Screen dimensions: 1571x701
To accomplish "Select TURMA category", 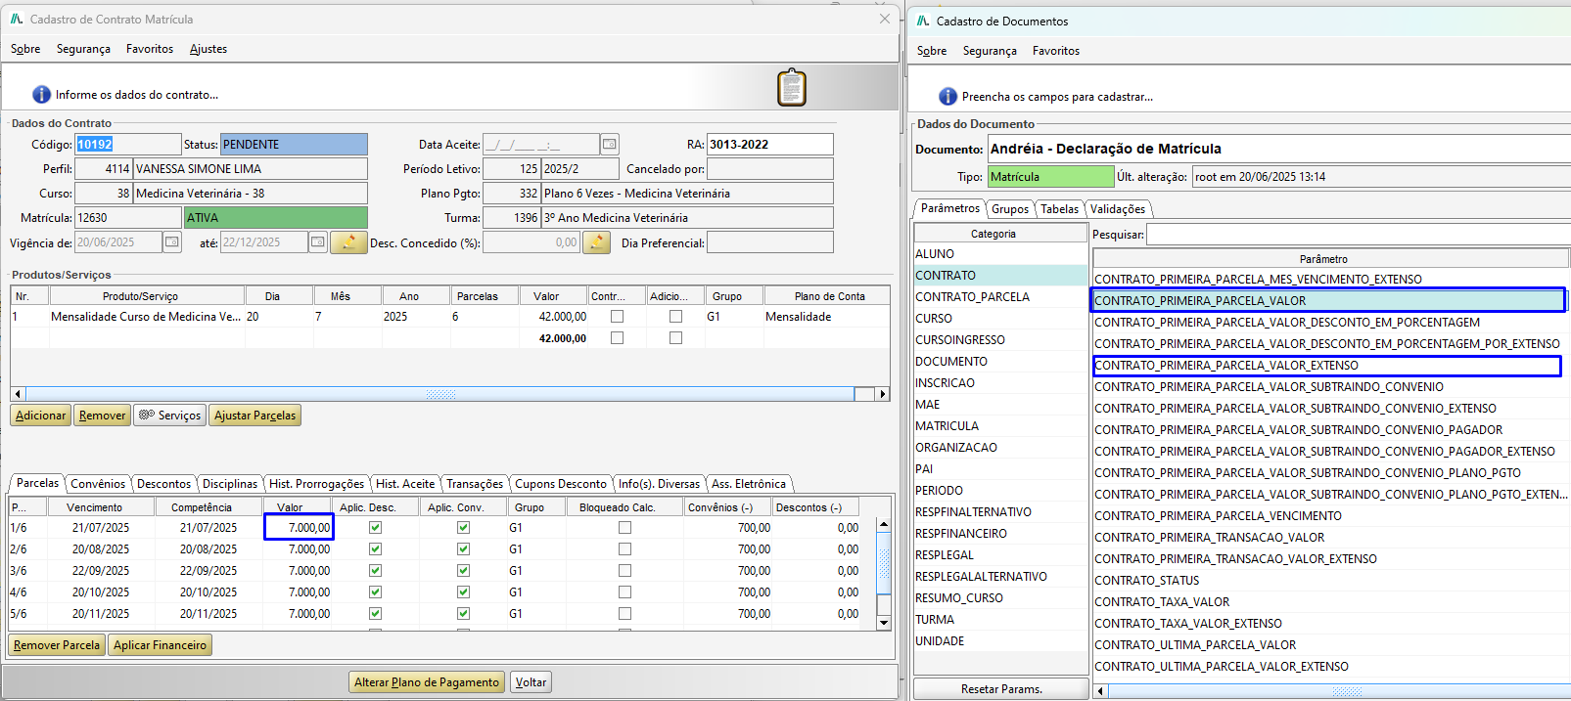I will [1000, 620].
